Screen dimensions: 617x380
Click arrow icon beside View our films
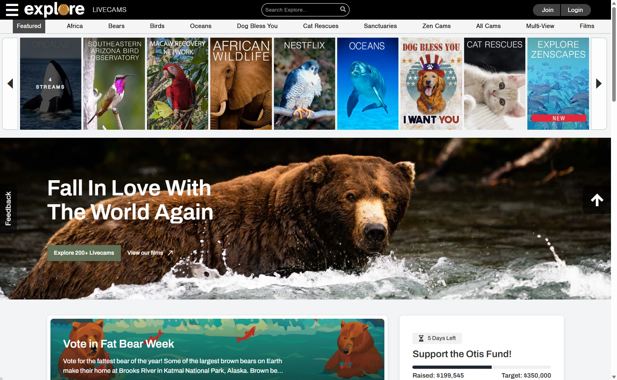(x=170, y=253)
